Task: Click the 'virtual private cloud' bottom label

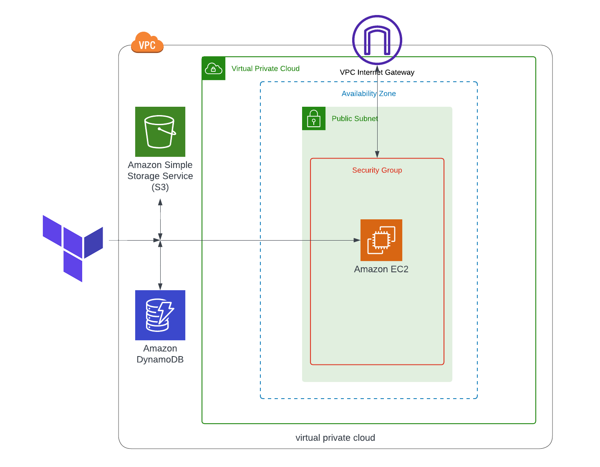Action: tap(335, 438)
